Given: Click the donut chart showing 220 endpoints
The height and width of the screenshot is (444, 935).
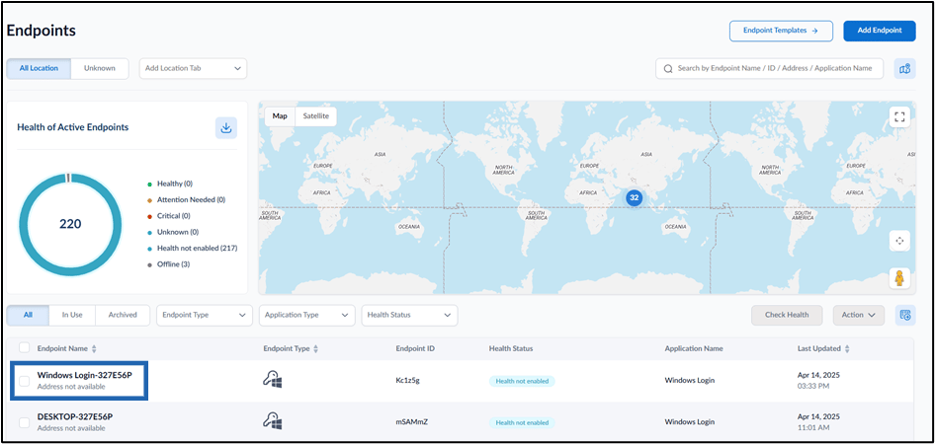Looking at the screenshot, I should click(70, 224).
